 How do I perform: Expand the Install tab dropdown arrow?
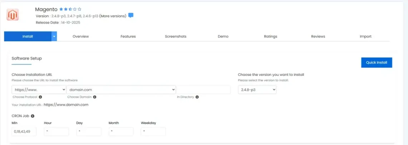pyautogui.click(x=54, y=36)
